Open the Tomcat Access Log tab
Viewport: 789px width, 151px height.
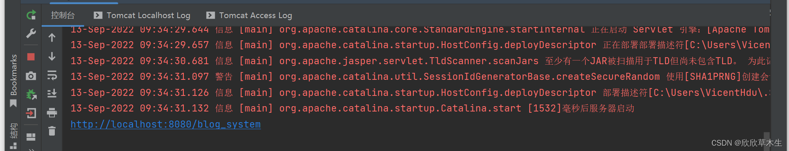(249, 15)
